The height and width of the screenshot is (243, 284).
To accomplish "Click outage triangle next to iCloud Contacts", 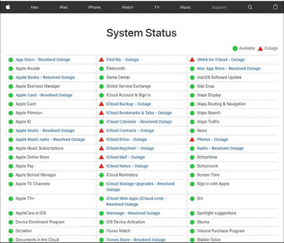I will point(102,131).
